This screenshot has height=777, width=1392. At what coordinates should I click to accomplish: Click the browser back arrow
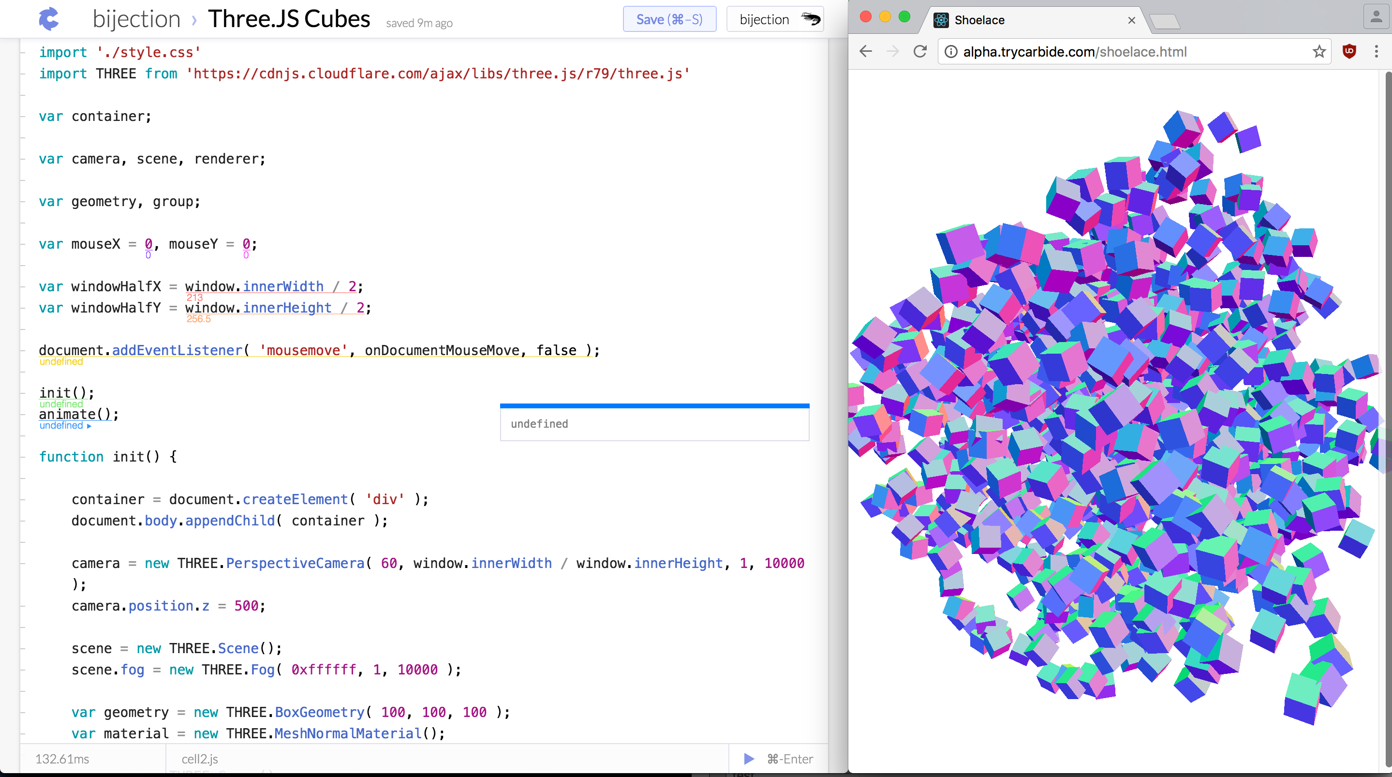click(x=866, y=52)
